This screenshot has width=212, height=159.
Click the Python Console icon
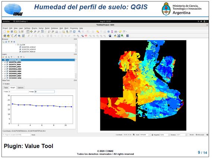coord(115,36)
